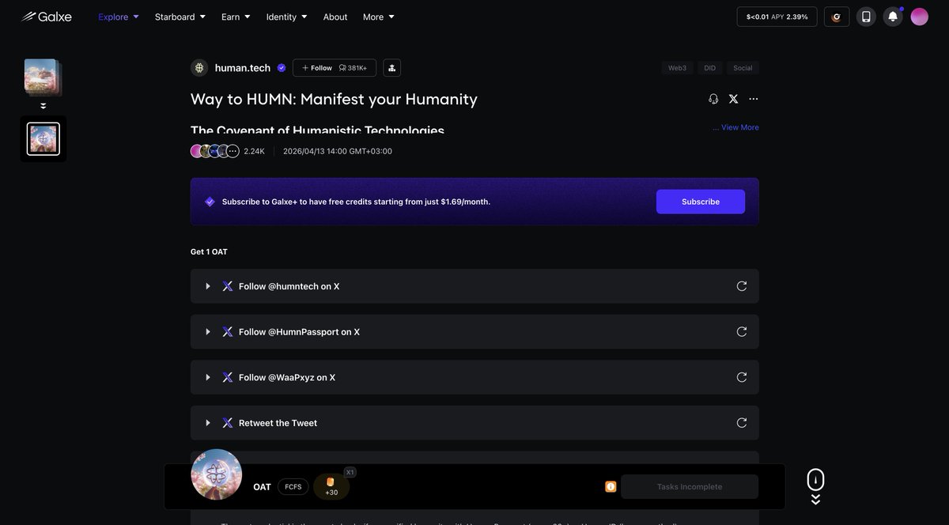Select the Social tag

click(743, 68)
